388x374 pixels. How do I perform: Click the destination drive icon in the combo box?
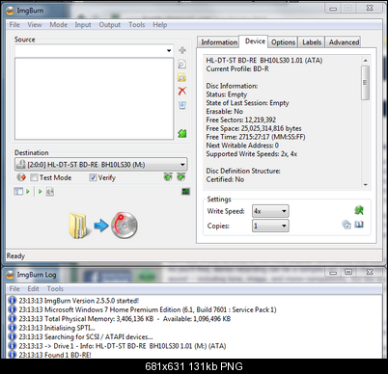pos(21,165)
